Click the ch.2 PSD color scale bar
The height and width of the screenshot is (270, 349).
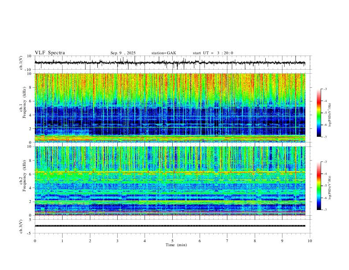tap(319, 186)
